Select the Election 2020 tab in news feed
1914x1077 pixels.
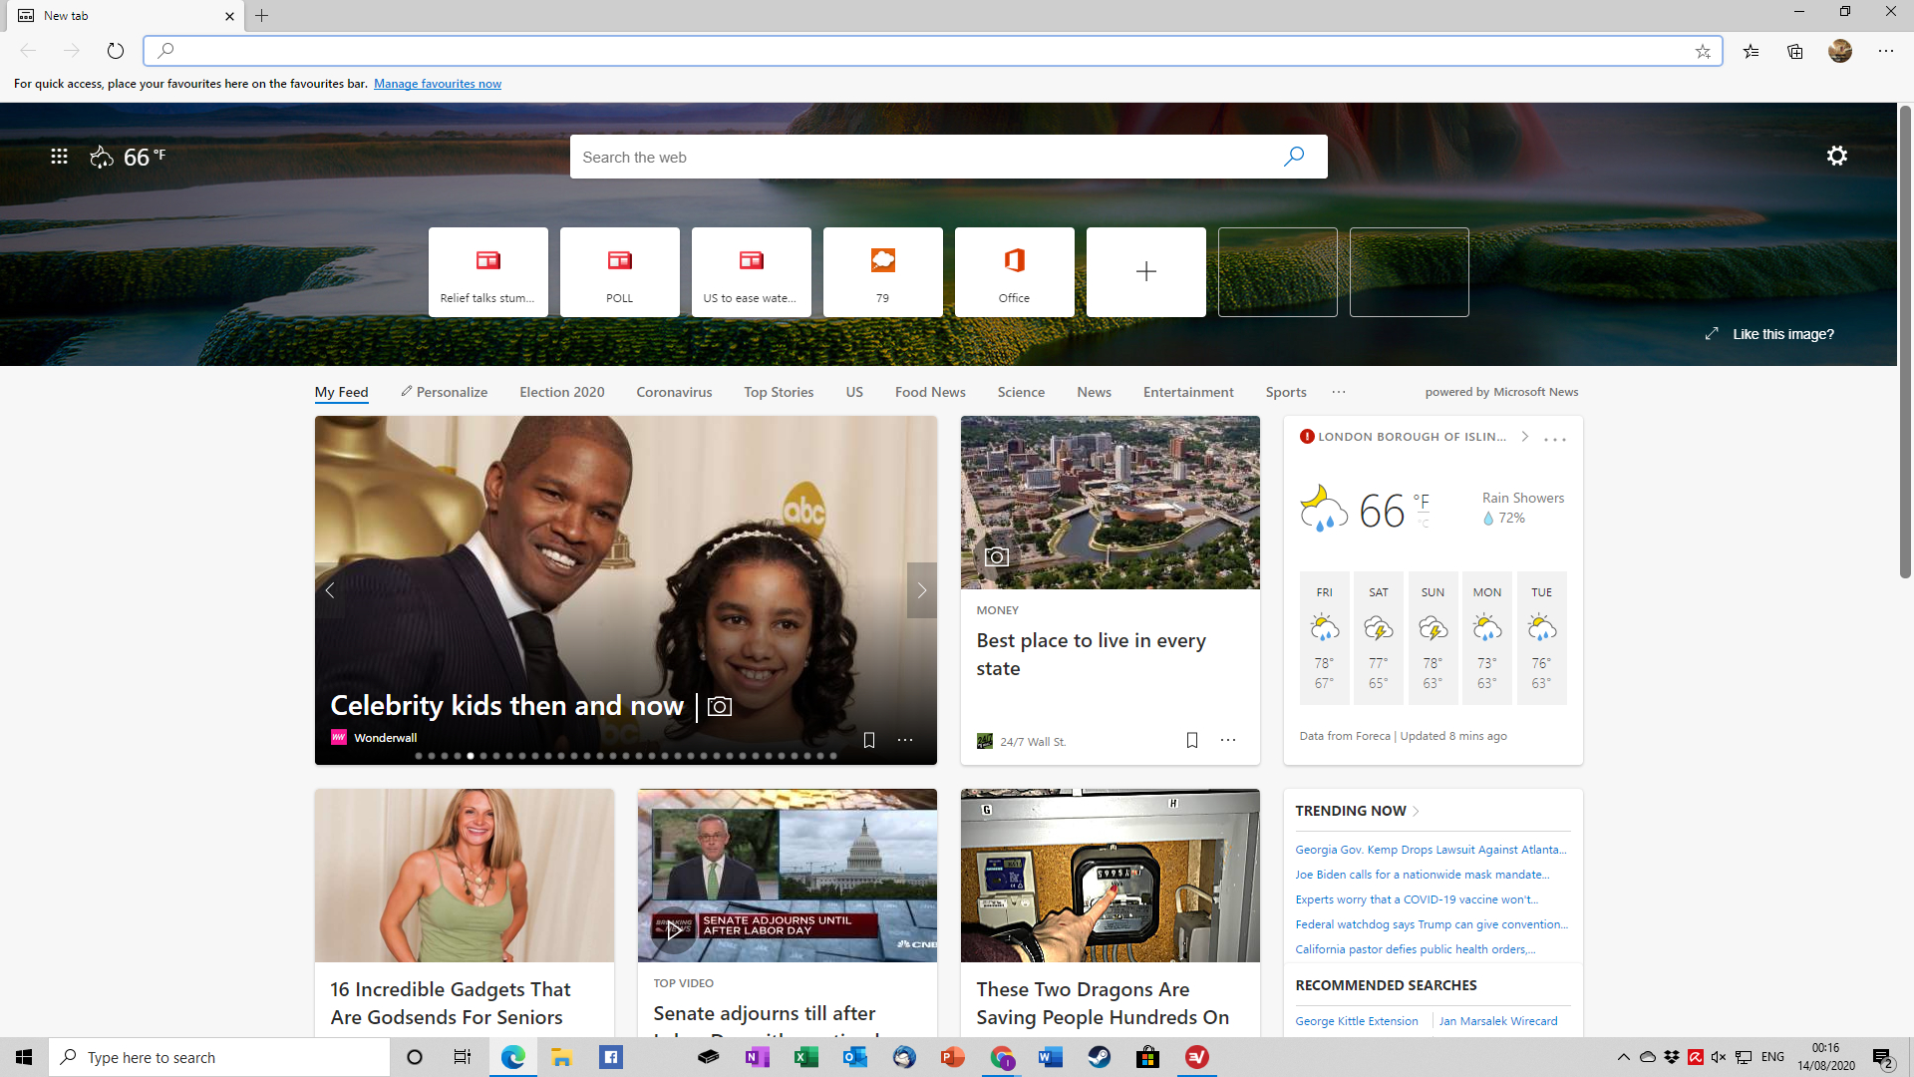(561, 392)
